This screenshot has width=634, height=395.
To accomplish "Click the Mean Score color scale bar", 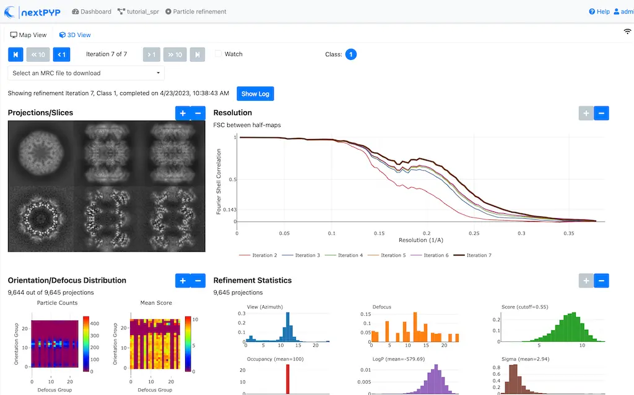I will 188,345.
